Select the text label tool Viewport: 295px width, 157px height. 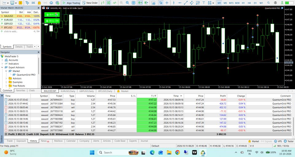[204, 3]
